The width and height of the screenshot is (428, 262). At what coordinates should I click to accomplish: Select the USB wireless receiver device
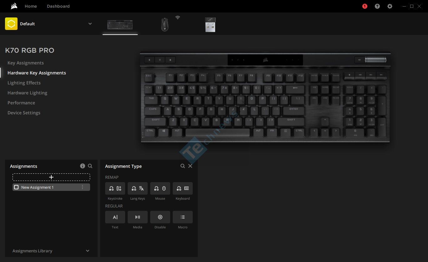[x=210, y=25]
